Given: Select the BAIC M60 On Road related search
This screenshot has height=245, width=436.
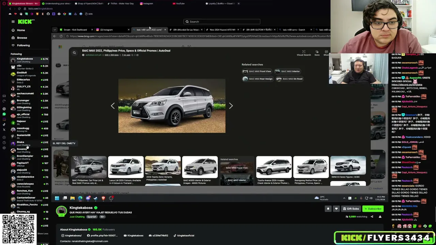Looking at the screenshot, I should pyautogui.click(x=289, y=79).
